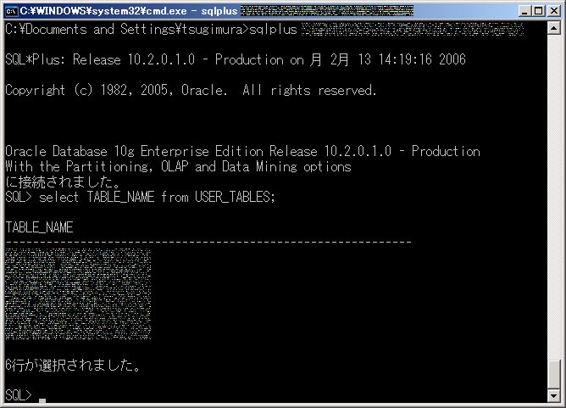Click the 'With the Partitioning, OLAP' line
This screenshot has width=566, height=408.
point(178,166)
